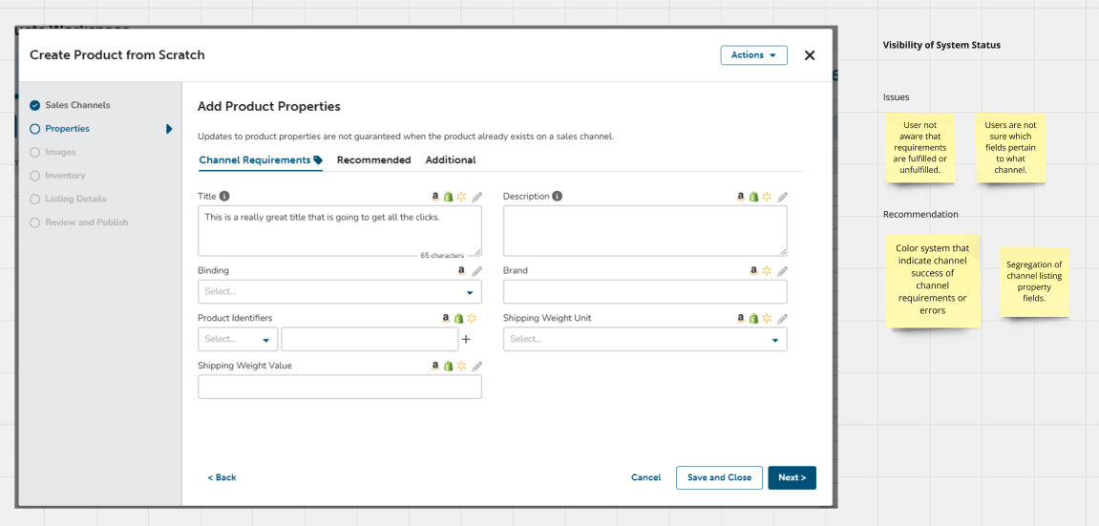Click the Shopify icon for Shipping Weight Value

(449, 366)
